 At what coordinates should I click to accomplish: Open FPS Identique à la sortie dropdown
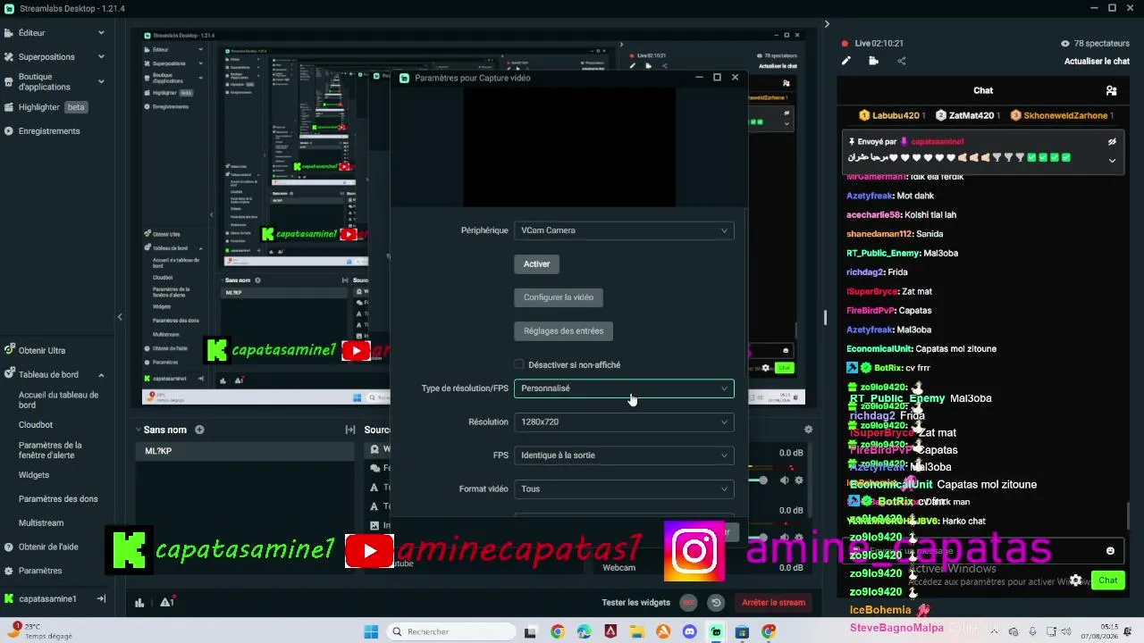624,455
